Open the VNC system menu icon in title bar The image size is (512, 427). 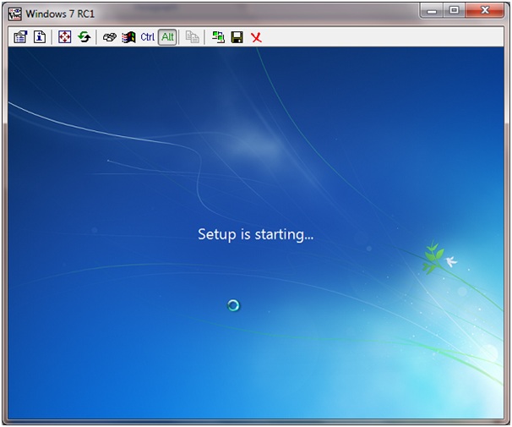(x=15, y=14)
